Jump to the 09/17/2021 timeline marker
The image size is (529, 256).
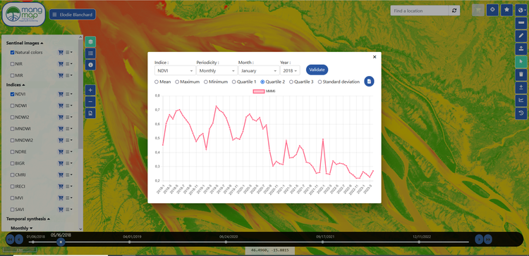(x=322, y=242)
